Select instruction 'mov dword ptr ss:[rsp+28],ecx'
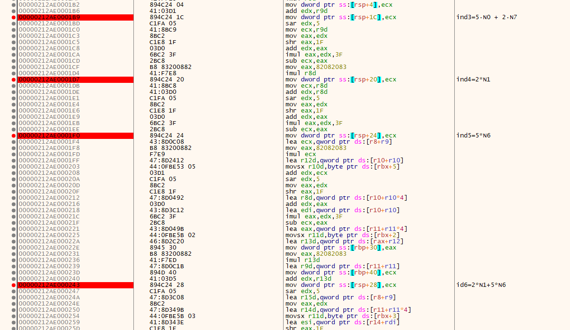This screenshot has width=570, height=330. pos(340,285)
